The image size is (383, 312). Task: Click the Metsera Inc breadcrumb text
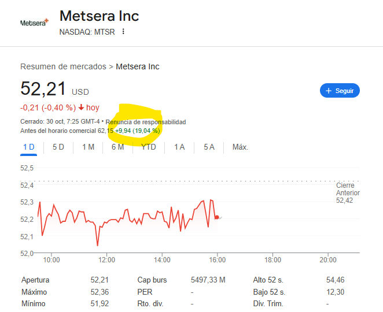(138, 66)
